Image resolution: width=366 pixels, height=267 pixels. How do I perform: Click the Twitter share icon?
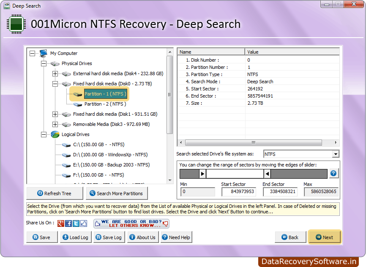pos(76,223)
